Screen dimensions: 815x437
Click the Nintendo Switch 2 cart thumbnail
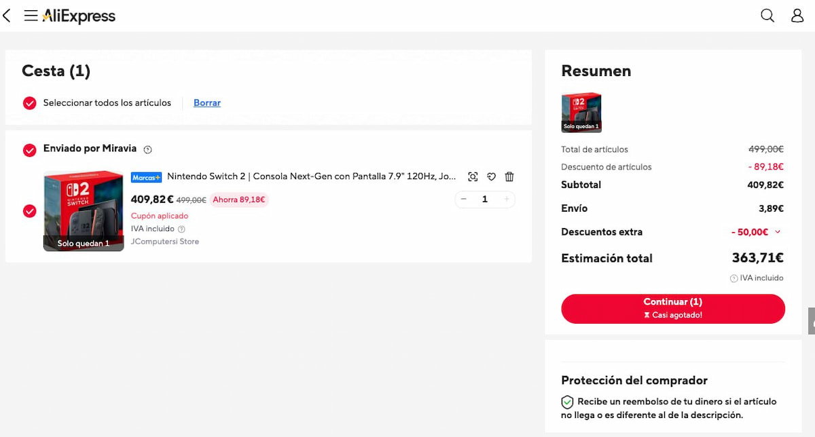pos(84,211)
